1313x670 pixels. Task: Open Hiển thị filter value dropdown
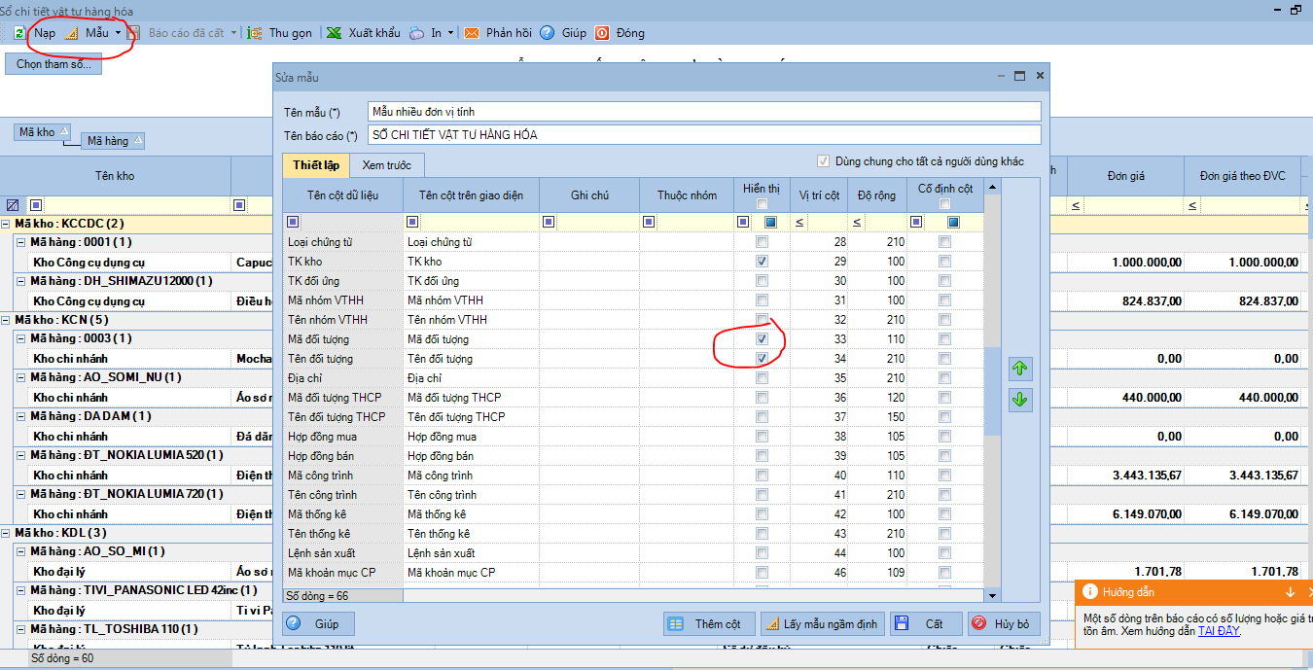click(x=770, y=223)
